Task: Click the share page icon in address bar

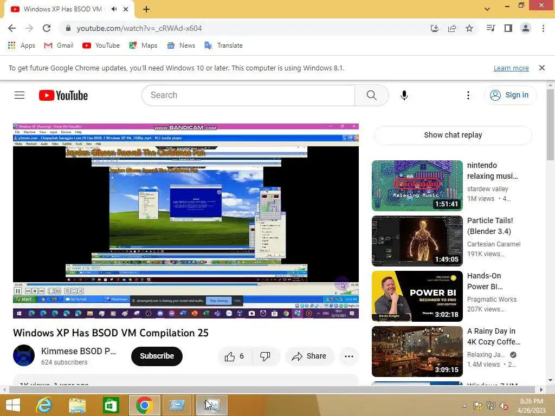Action: click(x=452, y=28)
